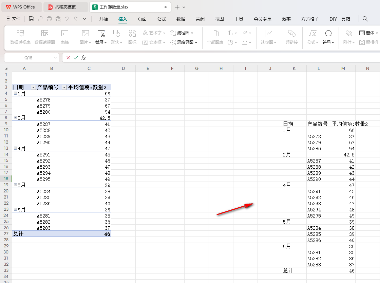Screen dimensions: 380x283
Task: Collapse the 1月 pivot group
Action: point(15,93)
